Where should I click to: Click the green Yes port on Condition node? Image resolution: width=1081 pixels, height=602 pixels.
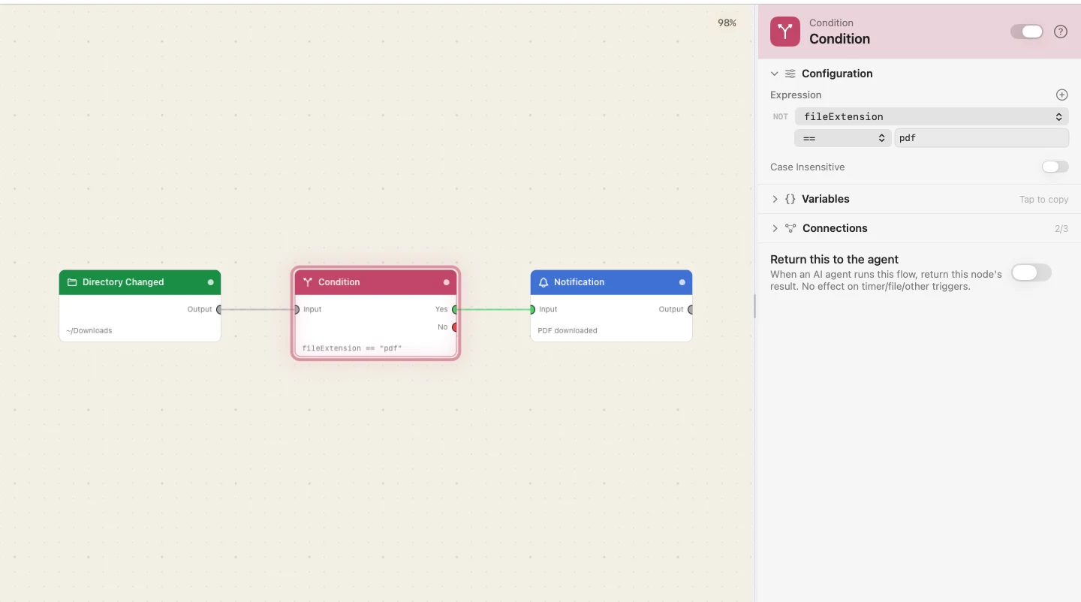coord(455,309)
